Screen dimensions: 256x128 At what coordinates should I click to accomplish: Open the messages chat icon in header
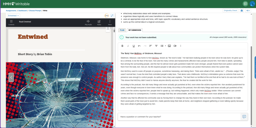(245, 4)
